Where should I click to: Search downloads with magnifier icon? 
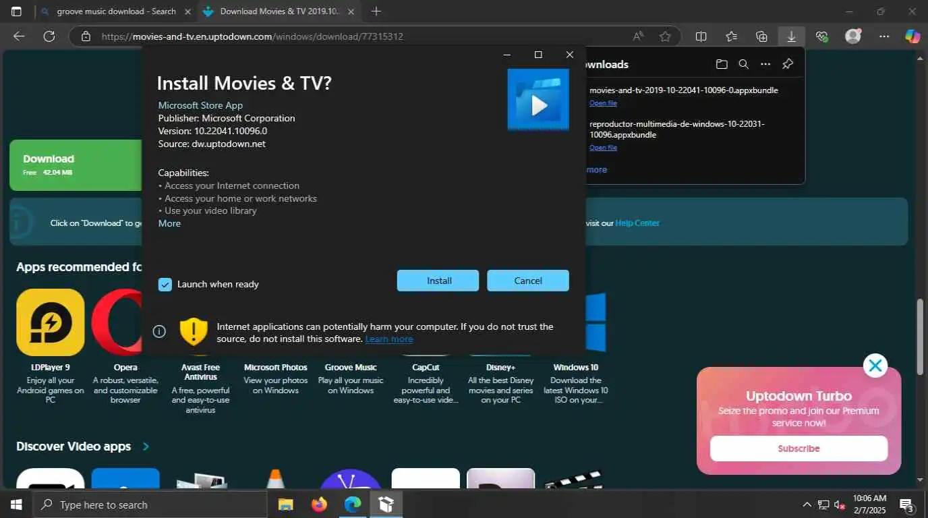(743, 64)
